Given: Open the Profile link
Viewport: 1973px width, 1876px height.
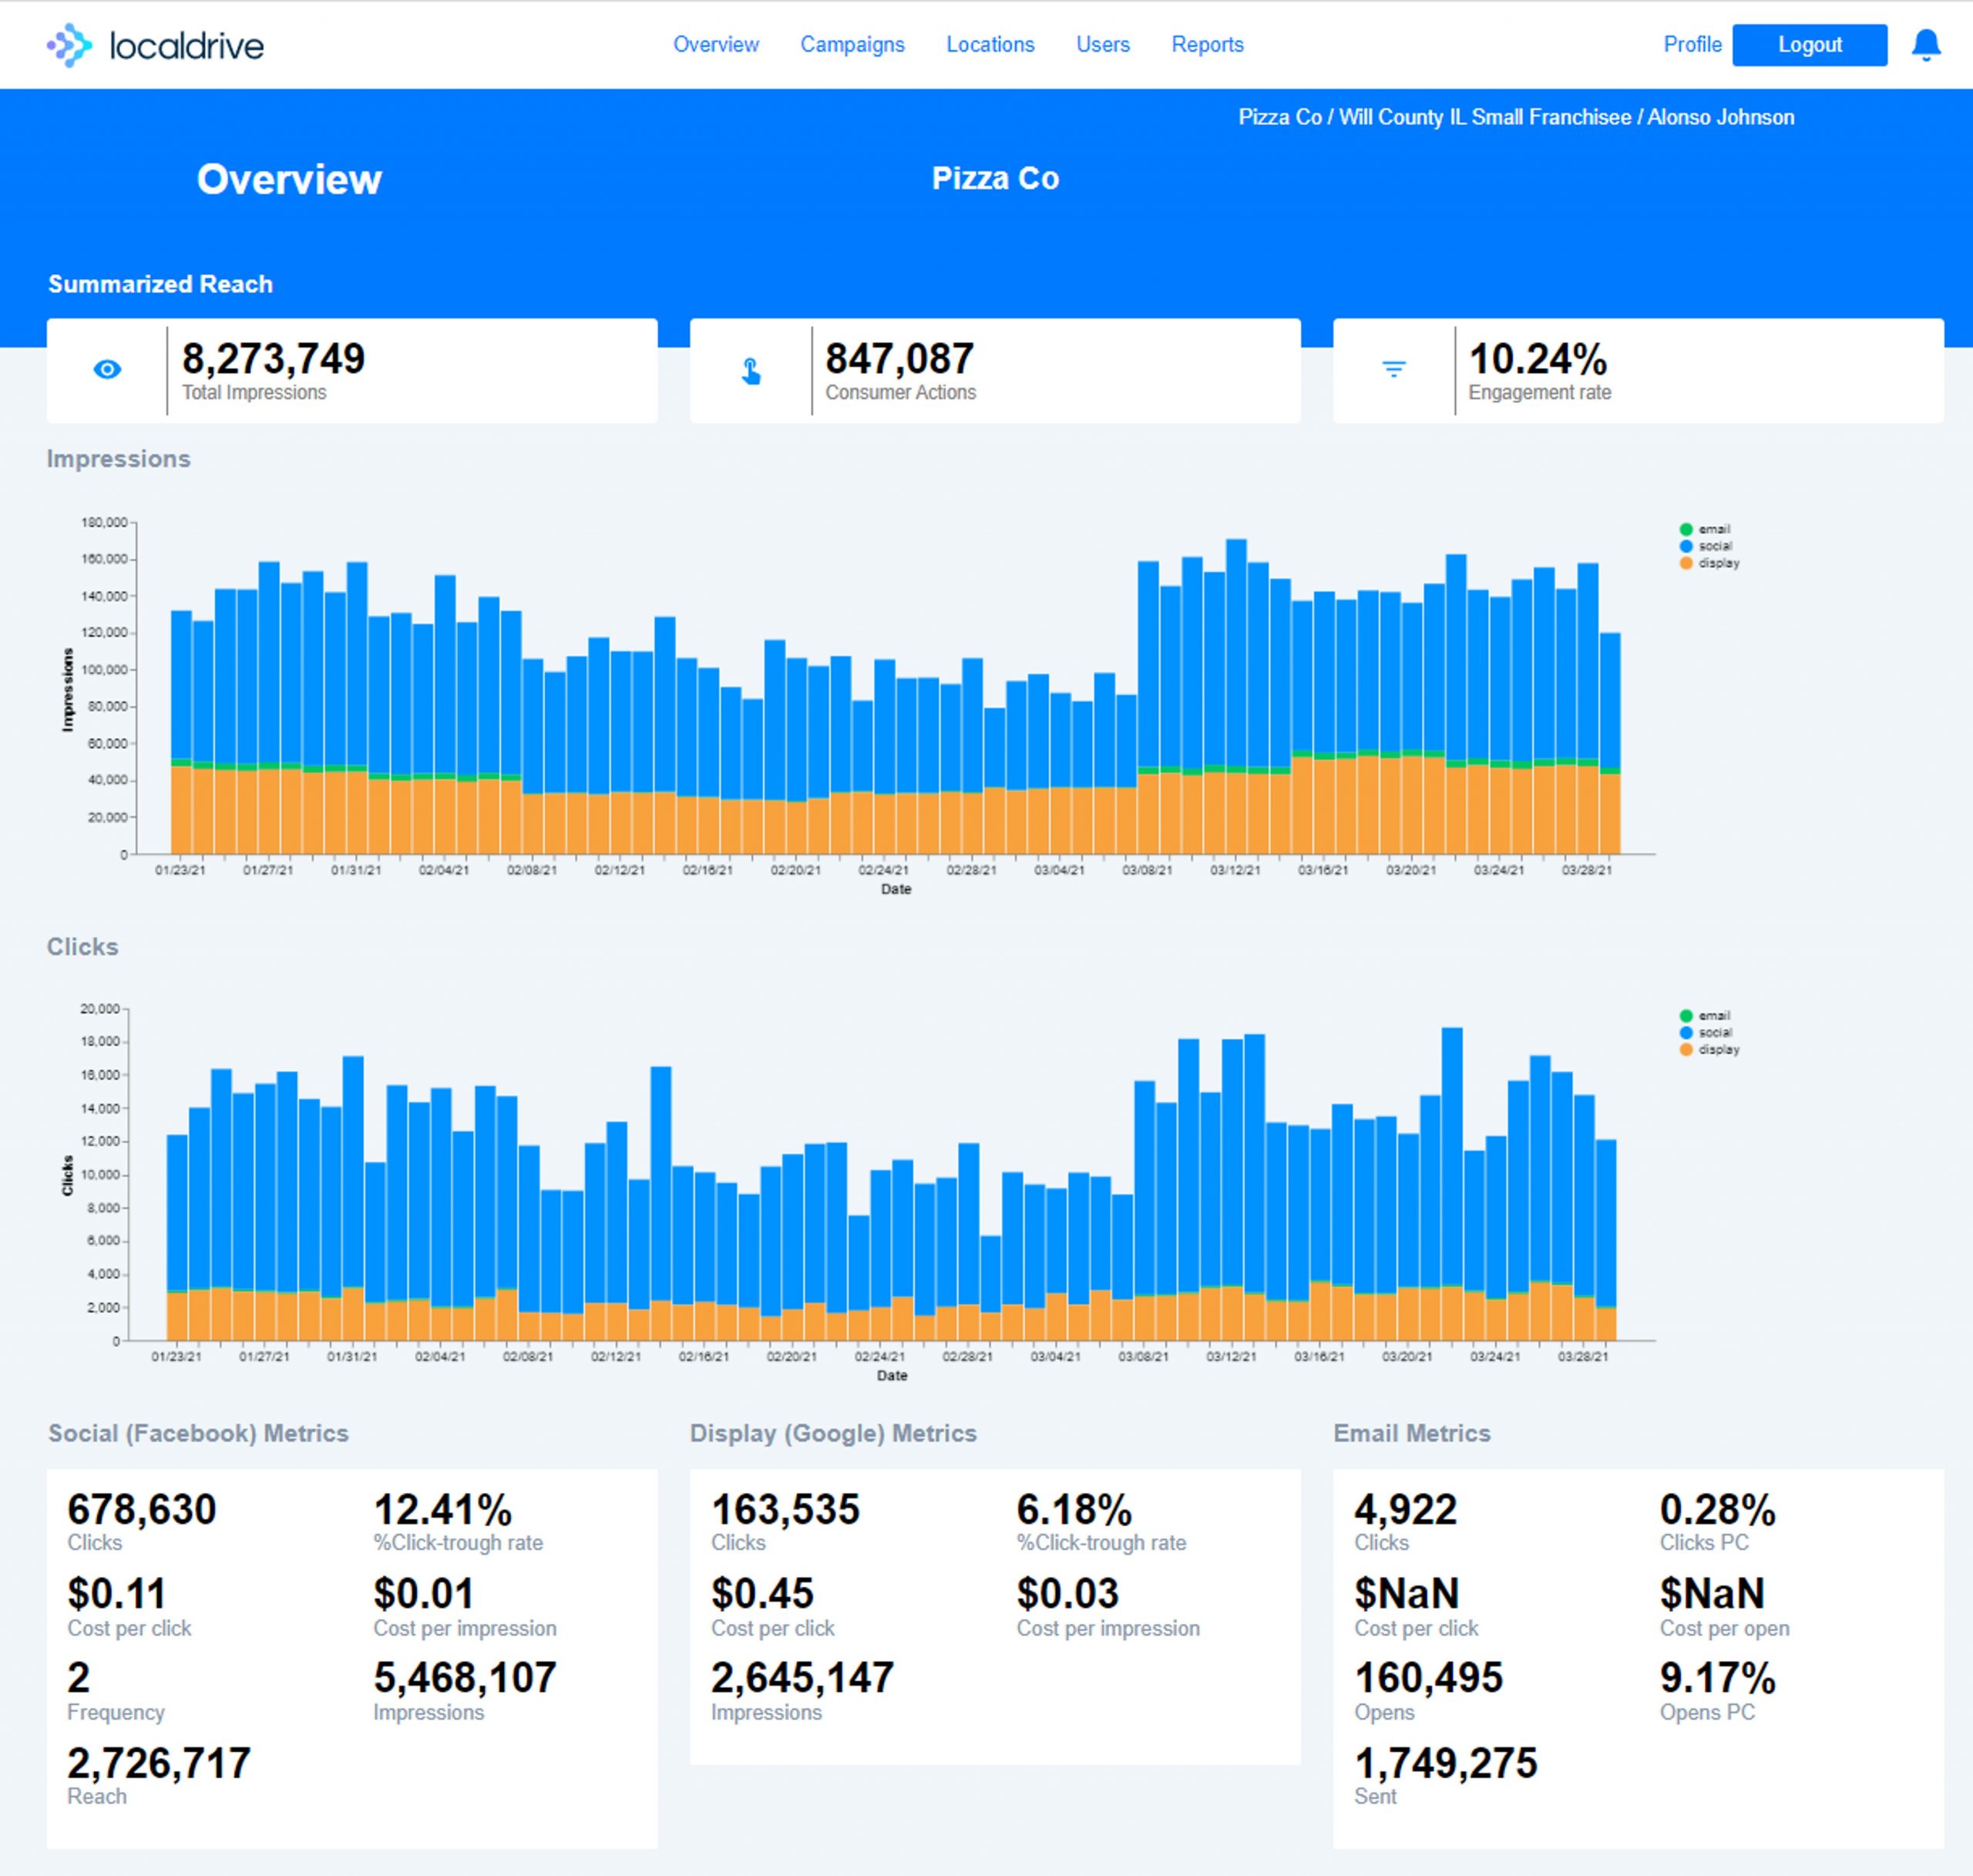Looking at the screenshot, I should (x=1692, y=44).
